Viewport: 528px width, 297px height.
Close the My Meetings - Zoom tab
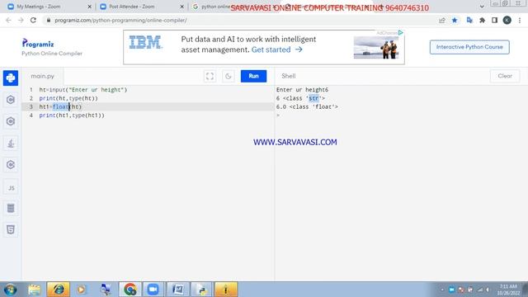[89, 7]
